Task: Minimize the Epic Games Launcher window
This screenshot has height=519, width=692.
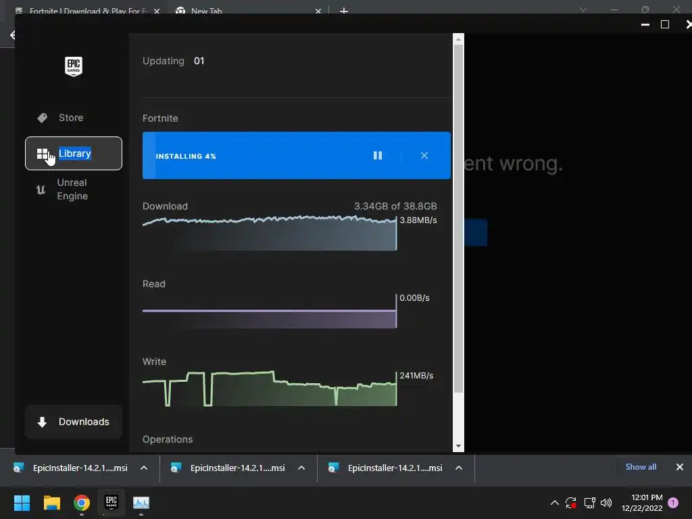Action: 645,25
